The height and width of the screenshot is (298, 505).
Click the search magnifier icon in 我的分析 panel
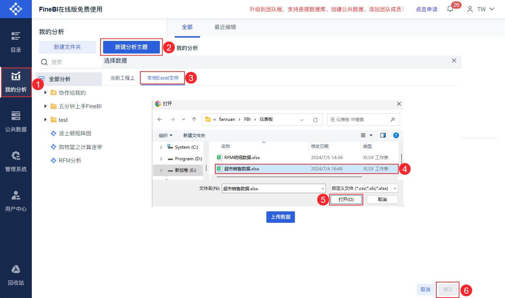click(44, 62)
